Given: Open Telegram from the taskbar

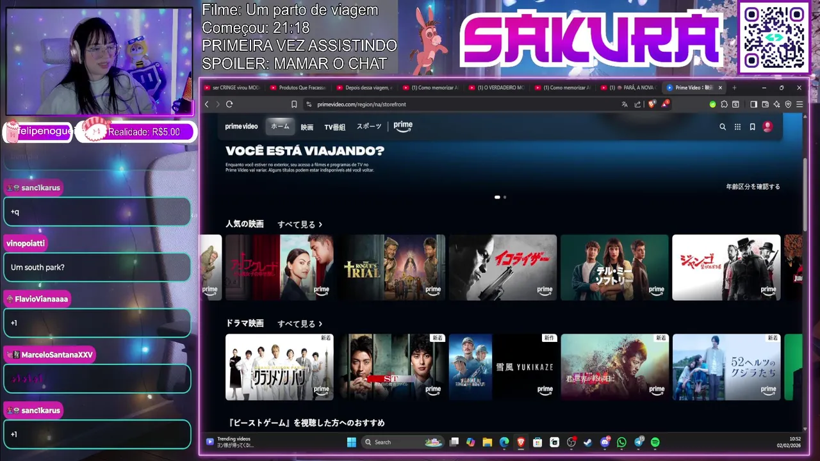Looking at the screenshot, I should [x=639, y=442].
